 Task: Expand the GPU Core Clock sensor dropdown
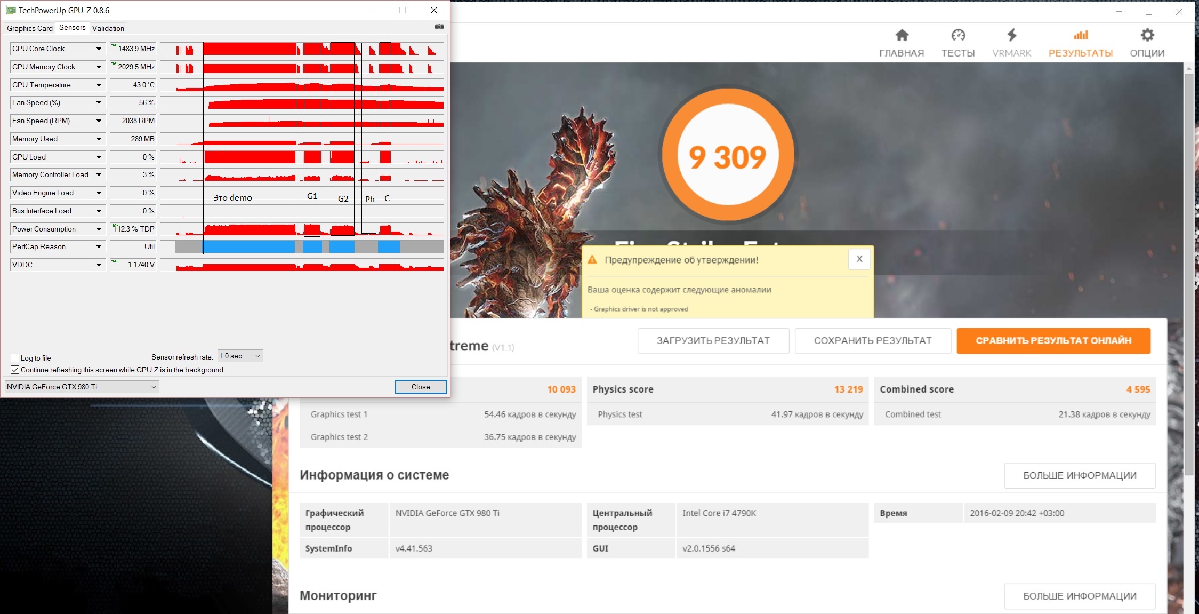pyautogui.click(x=99, y=49)
